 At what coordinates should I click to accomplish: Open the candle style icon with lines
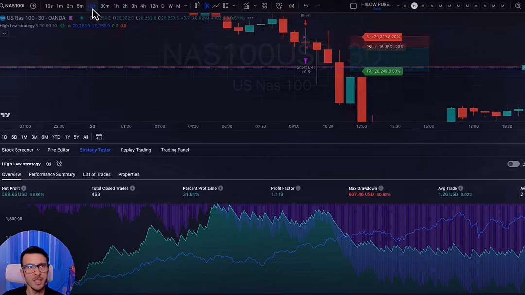pyautogui.click(x=226, y=6)
